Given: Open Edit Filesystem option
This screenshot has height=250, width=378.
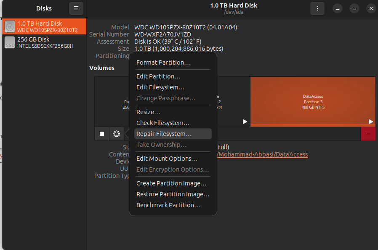Looking at the screenshot, I should pyautogui.click(x=160, y=87).
